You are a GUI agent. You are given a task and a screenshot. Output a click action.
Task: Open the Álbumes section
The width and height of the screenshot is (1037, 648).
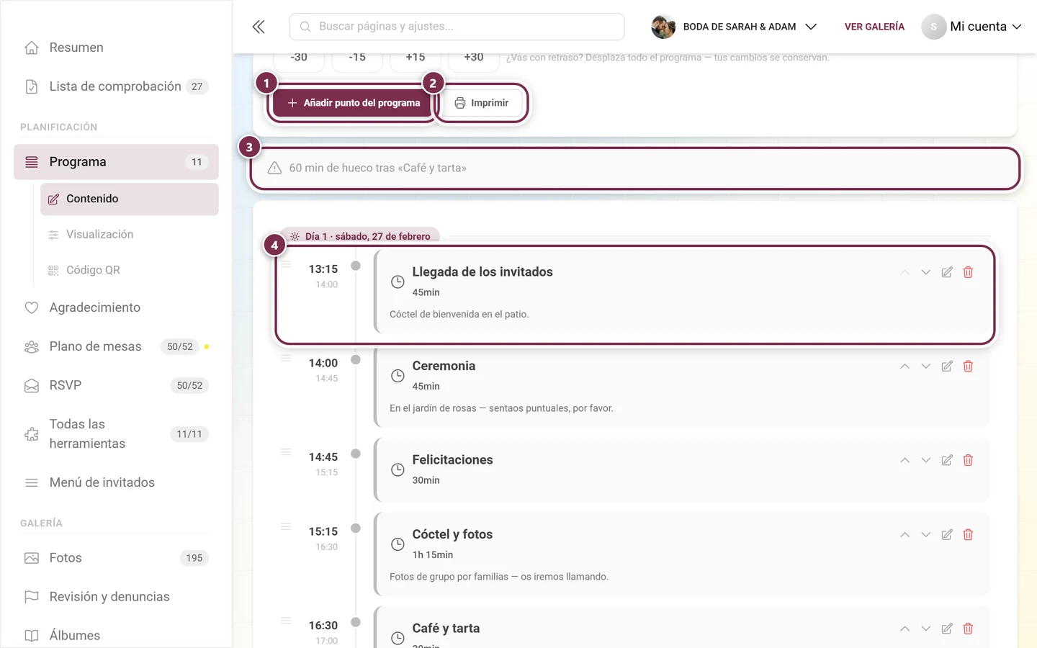(116, 636)
